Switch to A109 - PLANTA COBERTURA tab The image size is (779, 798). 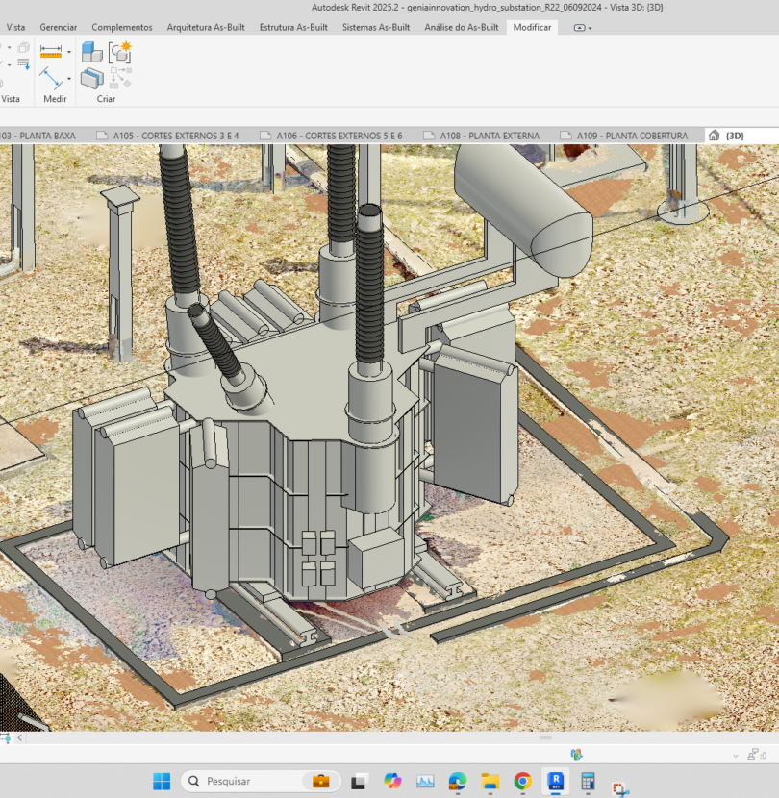click(624, 136)
